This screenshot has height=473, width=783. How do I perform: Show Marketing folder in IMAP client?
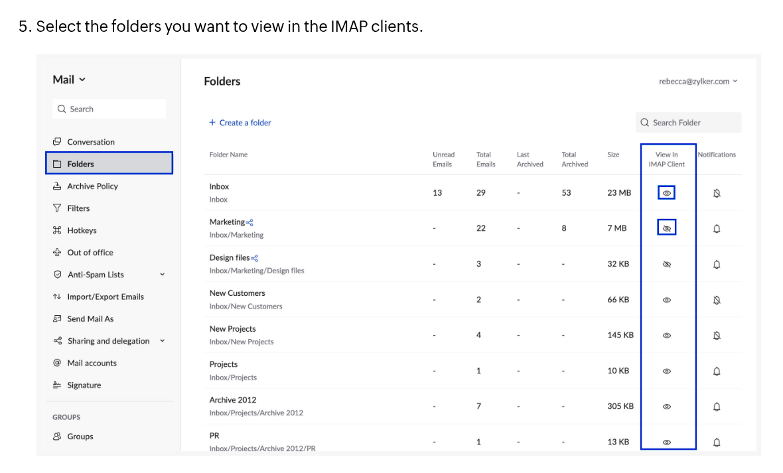click(x=667, y=228)
